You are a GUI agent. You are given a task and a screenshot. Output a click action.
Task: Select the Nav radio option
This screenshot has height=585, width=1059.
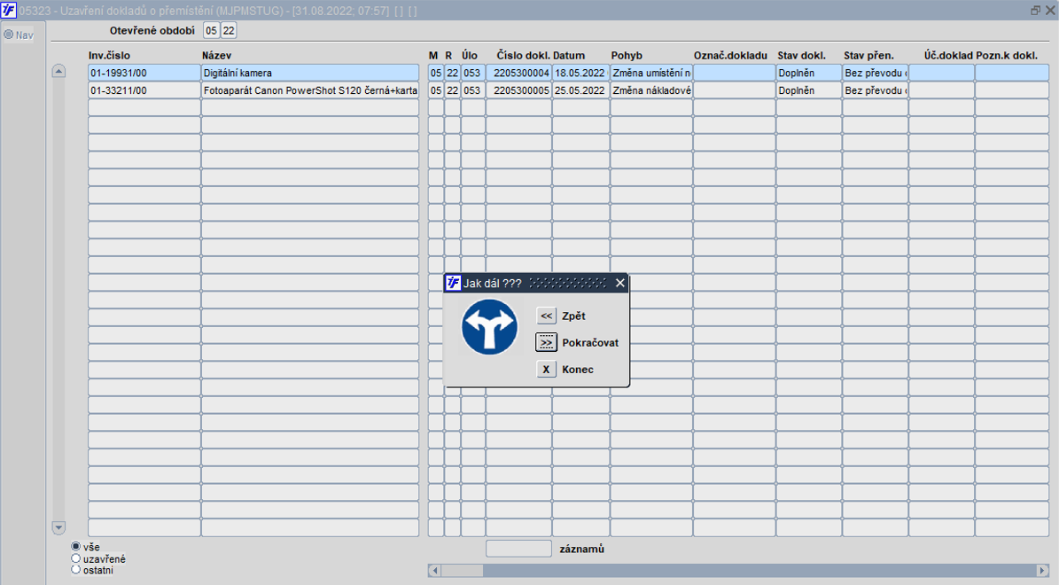pos(9,35)
